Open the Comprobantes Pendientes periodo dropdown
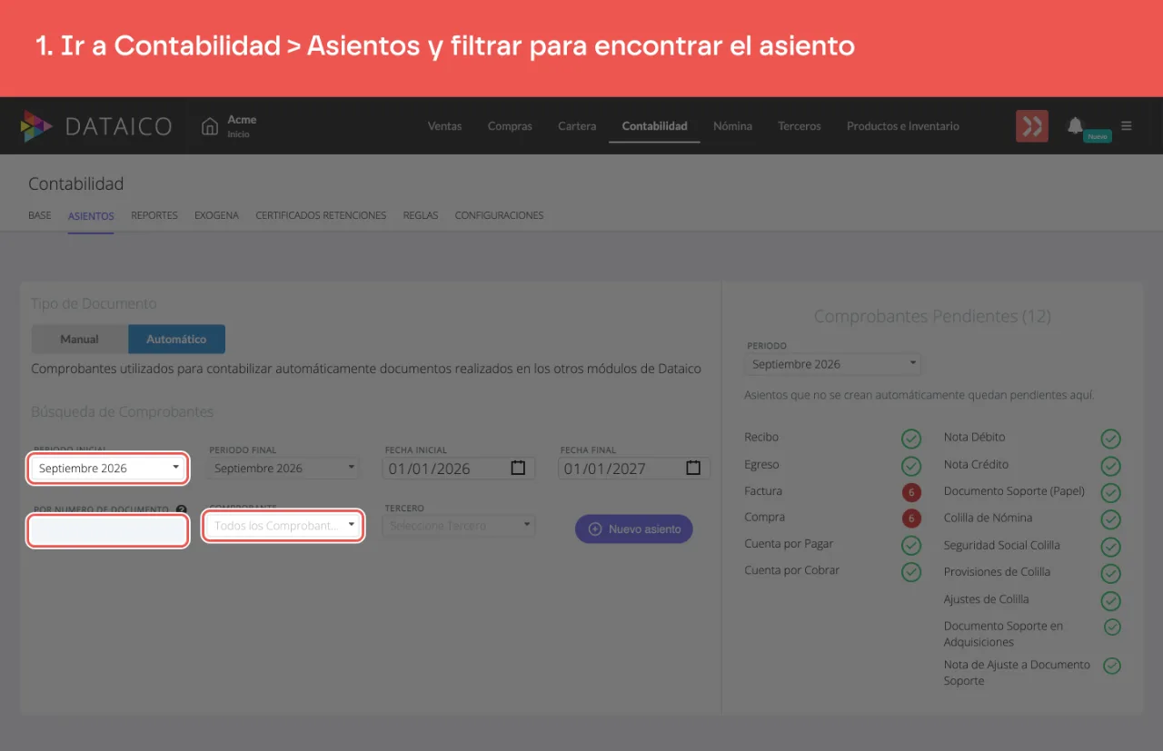 click(x=832, y=364)
